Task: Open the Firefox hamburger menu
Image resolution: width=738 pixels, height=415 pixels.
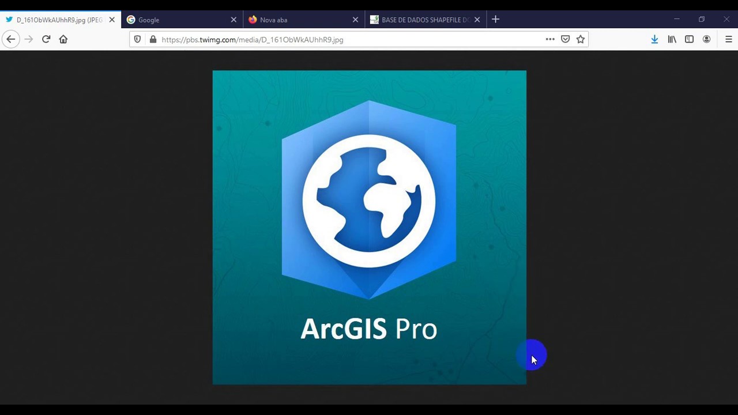Action: click(x=728, y=39)
